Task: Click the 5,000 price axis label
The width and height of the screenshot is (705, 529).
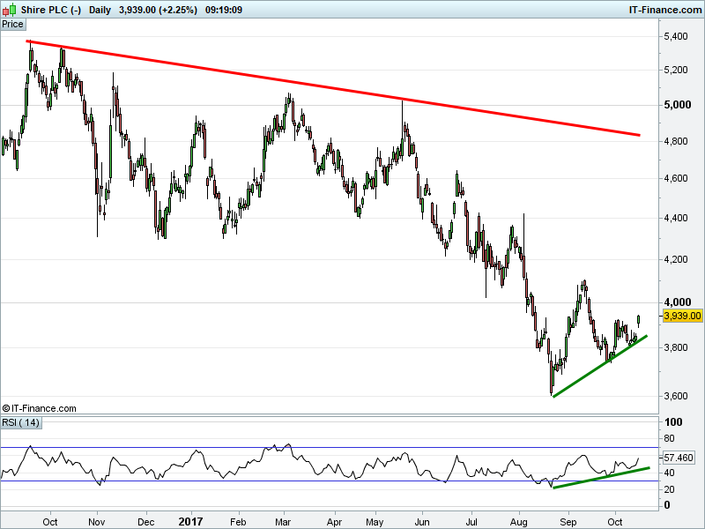Action: click(677, 105)
